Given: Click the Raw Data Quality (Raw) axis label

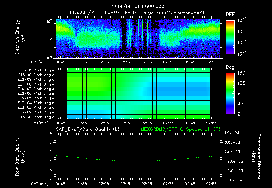Looking at the screenshot, I should tap(20, 157).
